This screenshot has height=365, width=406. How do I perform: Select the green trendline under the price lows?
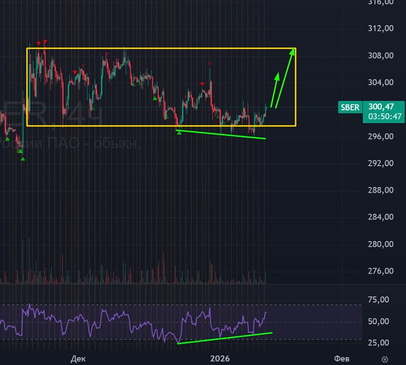(221, 134)
